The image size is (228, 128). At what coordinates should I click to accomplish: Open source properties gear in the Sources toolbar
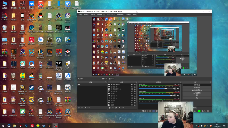116,108
